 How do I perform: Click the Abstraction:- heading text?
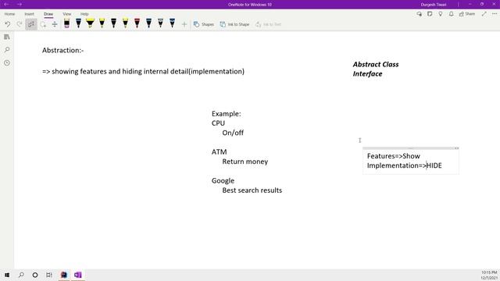pos(62,50)
